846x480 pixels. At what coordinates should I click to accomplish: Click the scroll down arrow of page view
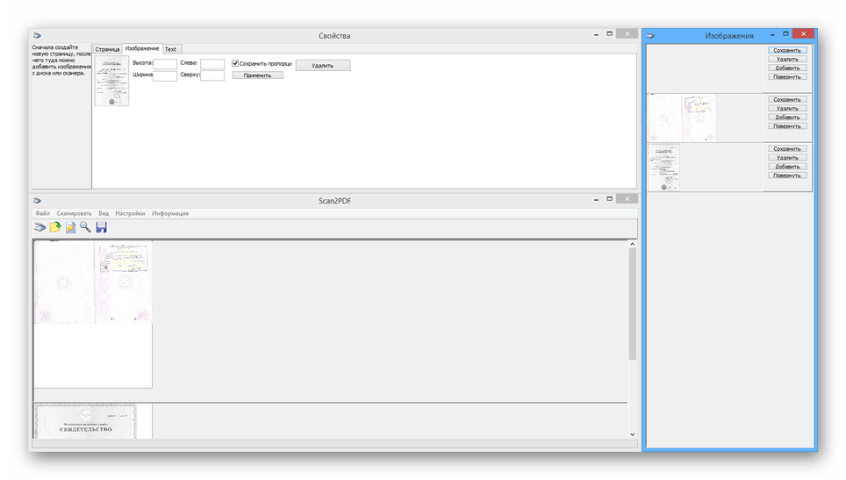point(632,433)
